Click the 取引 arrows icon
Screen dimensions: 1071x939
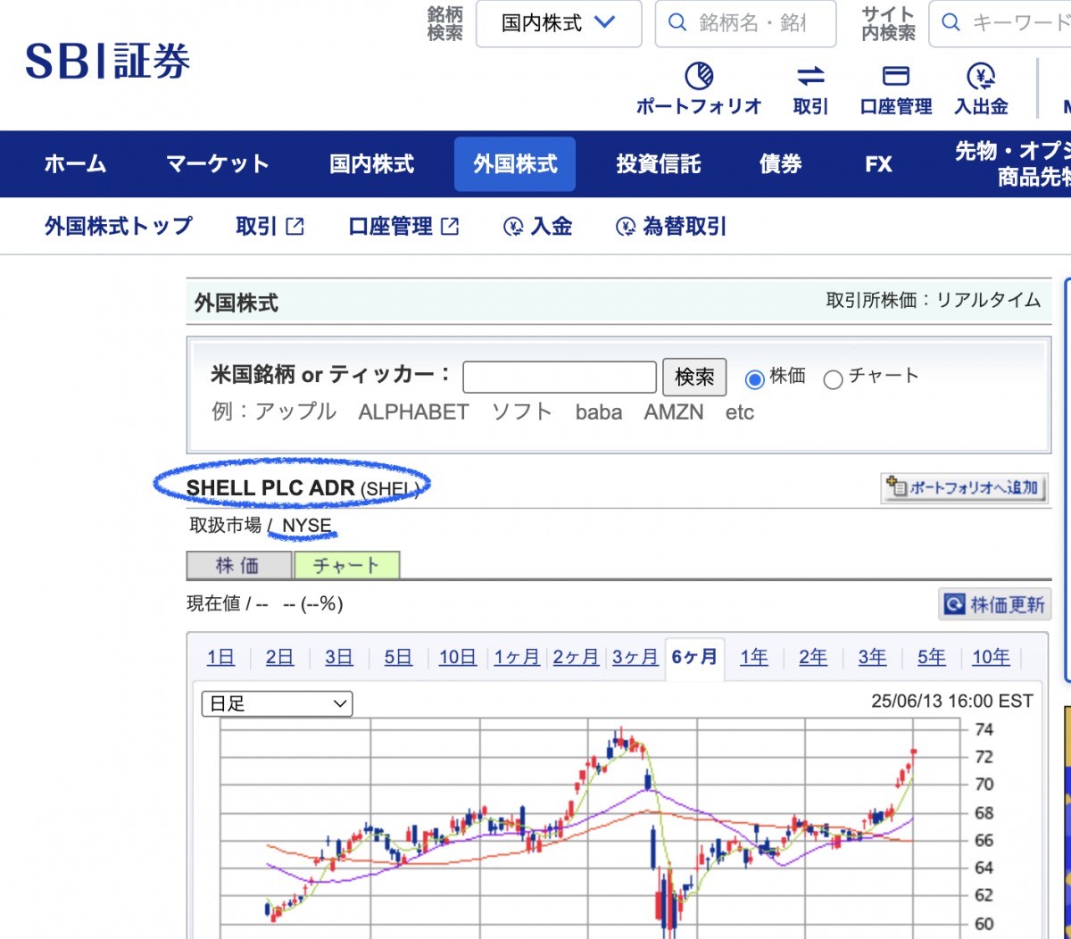click(810, 75)
